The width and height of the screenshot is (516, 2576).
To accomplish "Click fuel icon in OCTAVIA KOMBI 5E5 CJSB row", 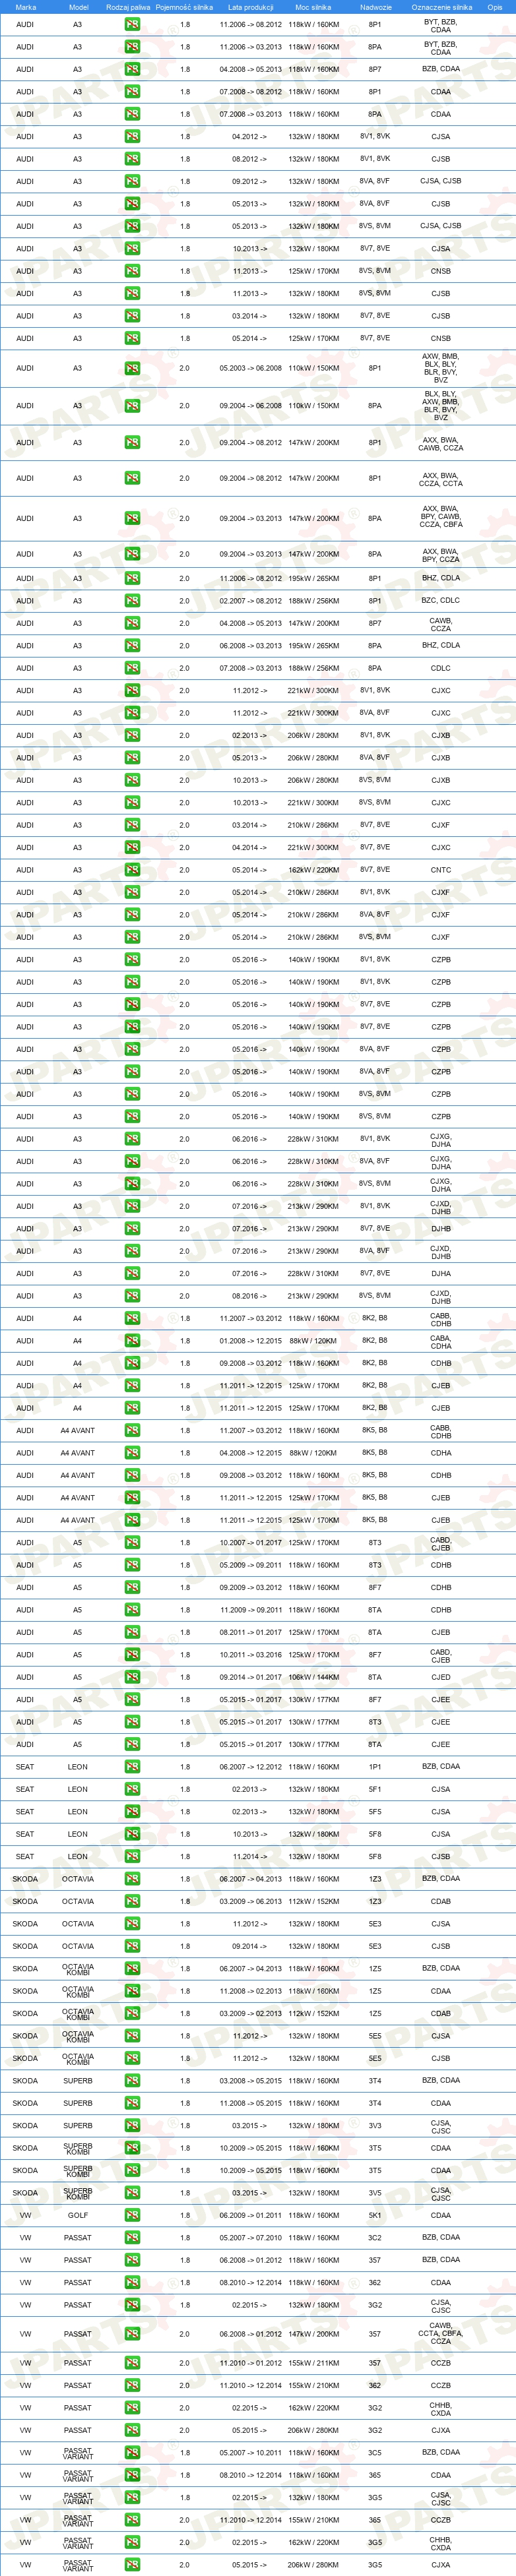I will pos(132,2058).
